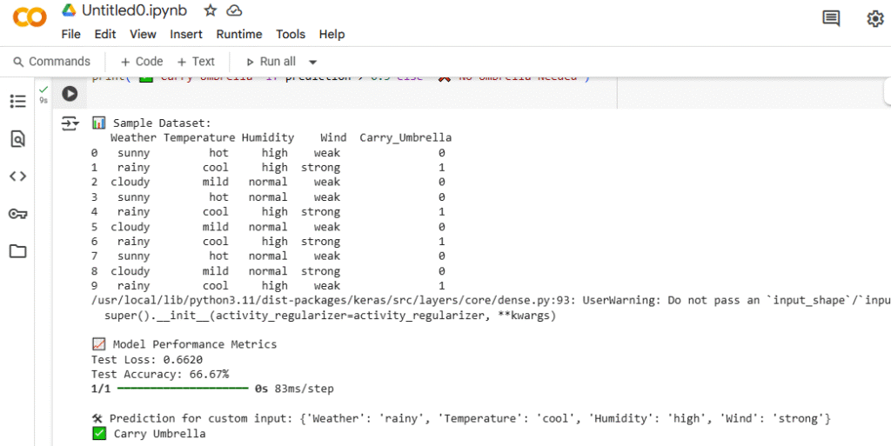Add a new Code cell

[x=141, y=62]
